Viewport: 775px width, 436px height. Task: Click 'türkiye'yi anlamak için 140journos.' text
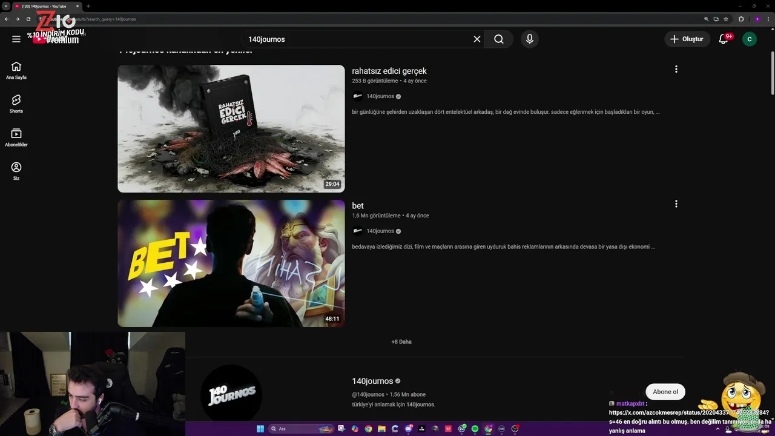[394, 405]
